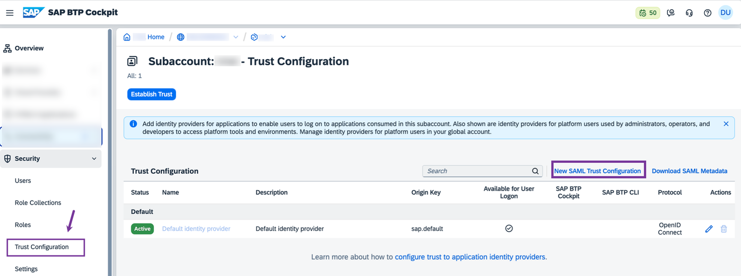741x276 pixels.
Task: Click the Available for User Logon header
Action: (509, 193)
